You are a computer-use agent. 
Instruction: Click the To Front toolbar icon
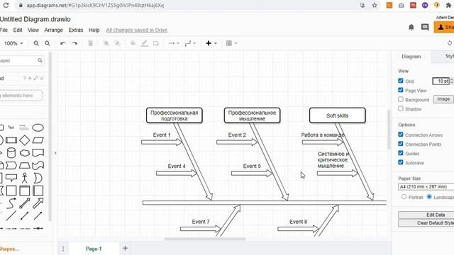point(106,43)
